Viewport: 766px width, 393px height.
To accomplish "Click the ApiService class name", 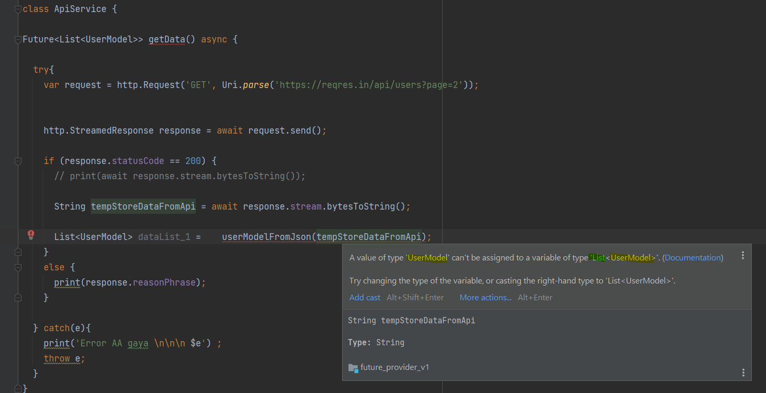I will 80,9.
